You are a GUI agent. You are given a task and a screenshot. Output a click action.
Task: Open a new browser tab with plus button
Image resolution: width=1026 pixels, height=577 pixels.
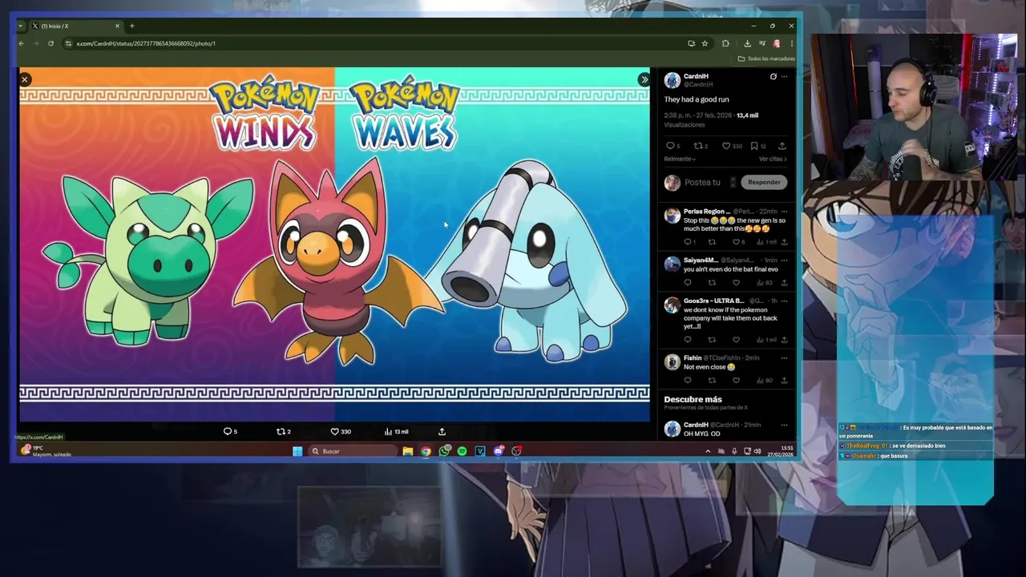click(131, 26)
